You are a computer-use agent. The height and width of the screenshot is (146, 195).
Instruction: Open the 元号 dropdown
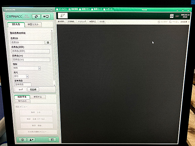[x=27, y=76]
